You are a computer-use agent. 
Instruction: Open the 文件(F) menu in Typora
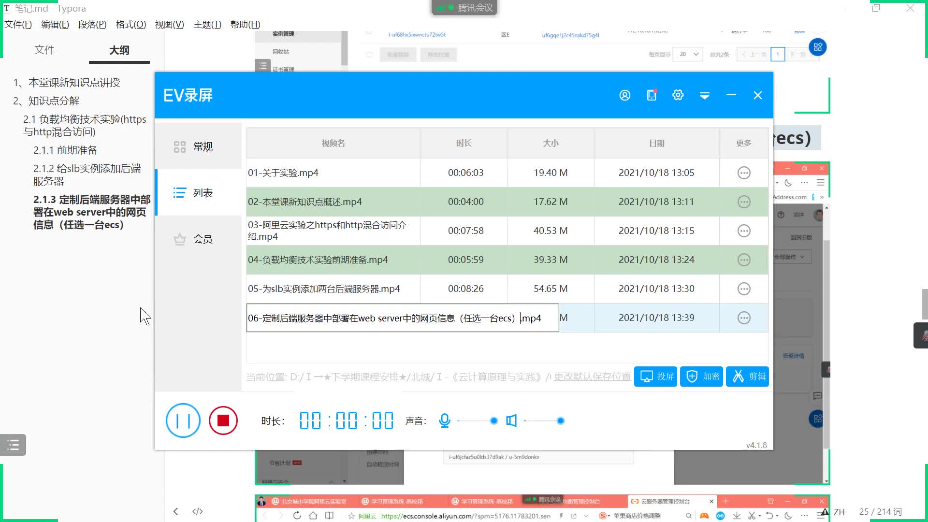pyautogui.click(x=18, y=24)
